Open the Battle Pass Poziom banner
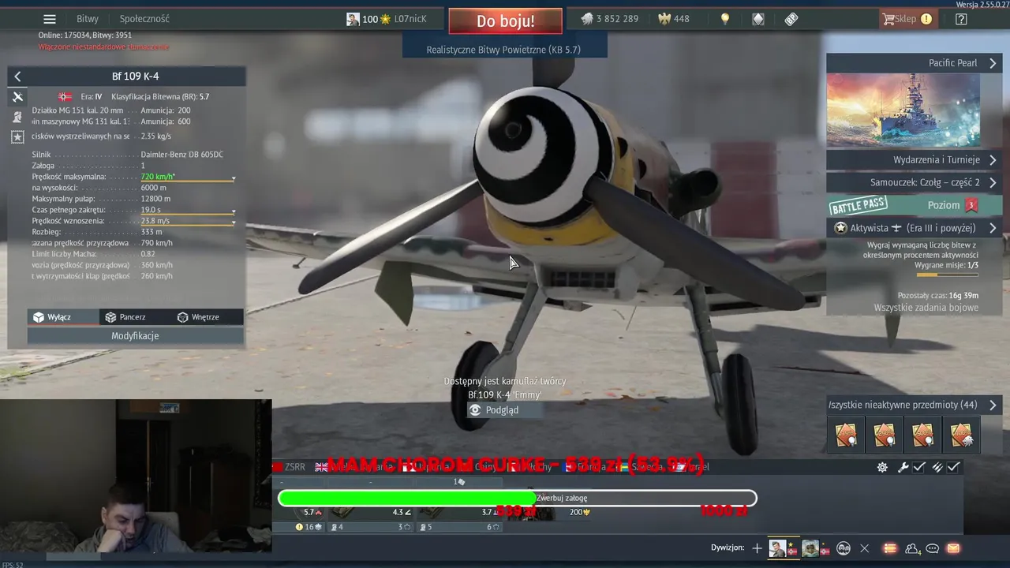Viewport: 1010px width, 568px height. 914,205
